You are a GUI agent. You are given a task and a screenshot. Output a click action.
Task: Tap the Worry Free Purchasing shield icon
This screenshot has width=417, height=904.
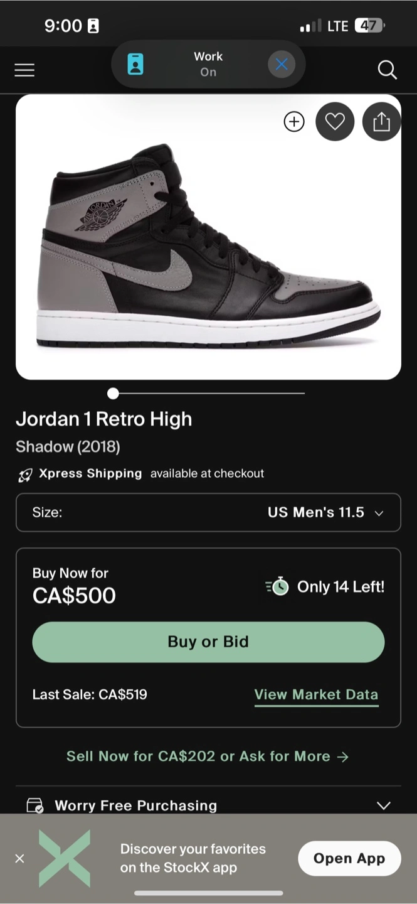pos(35,805)
